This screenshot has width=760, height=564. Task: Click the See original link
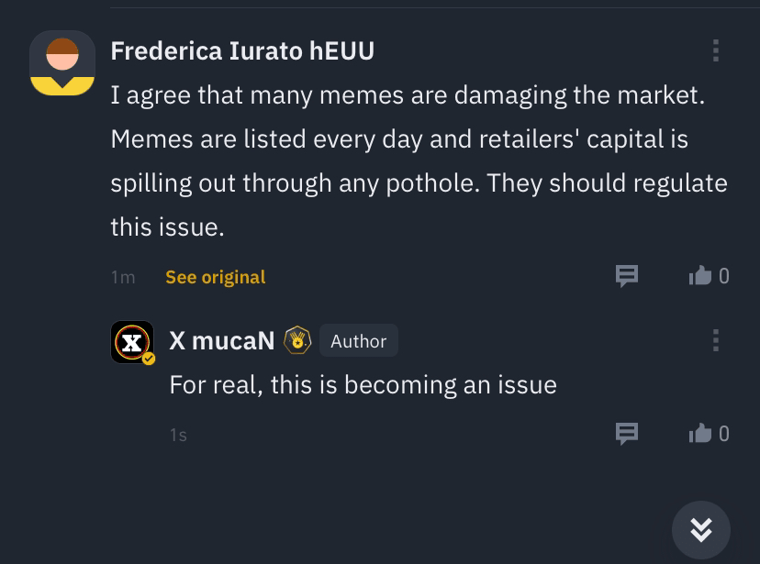pos(215,276)
